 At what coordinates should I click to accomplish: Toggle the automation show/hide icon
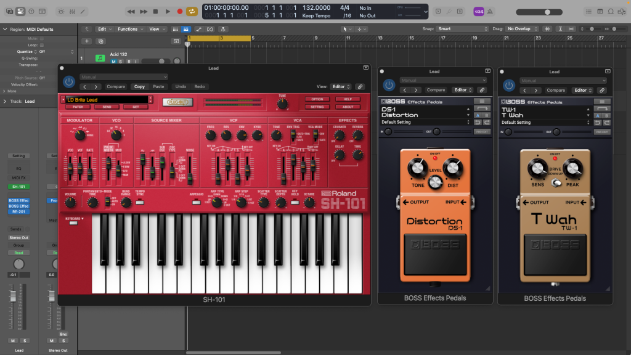coord(199,29)
